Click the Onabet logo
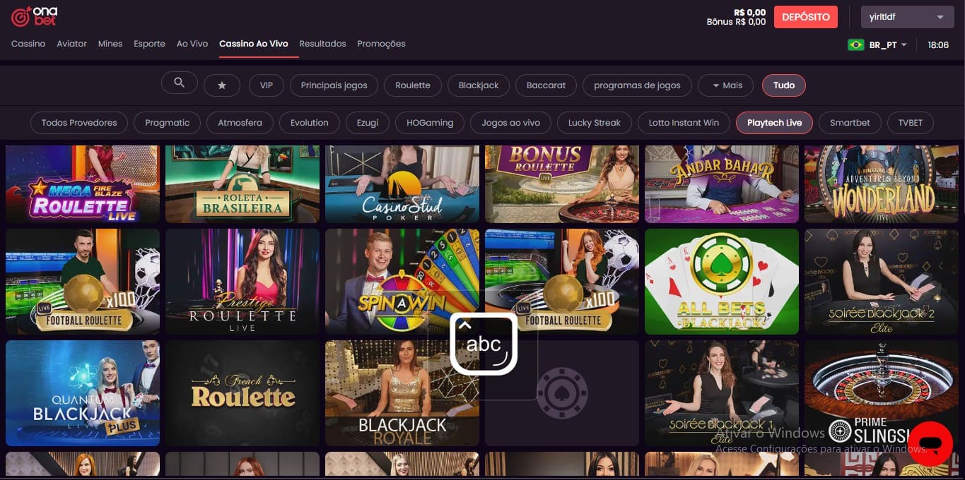The image size is (965, 480). tap(34, 16)
